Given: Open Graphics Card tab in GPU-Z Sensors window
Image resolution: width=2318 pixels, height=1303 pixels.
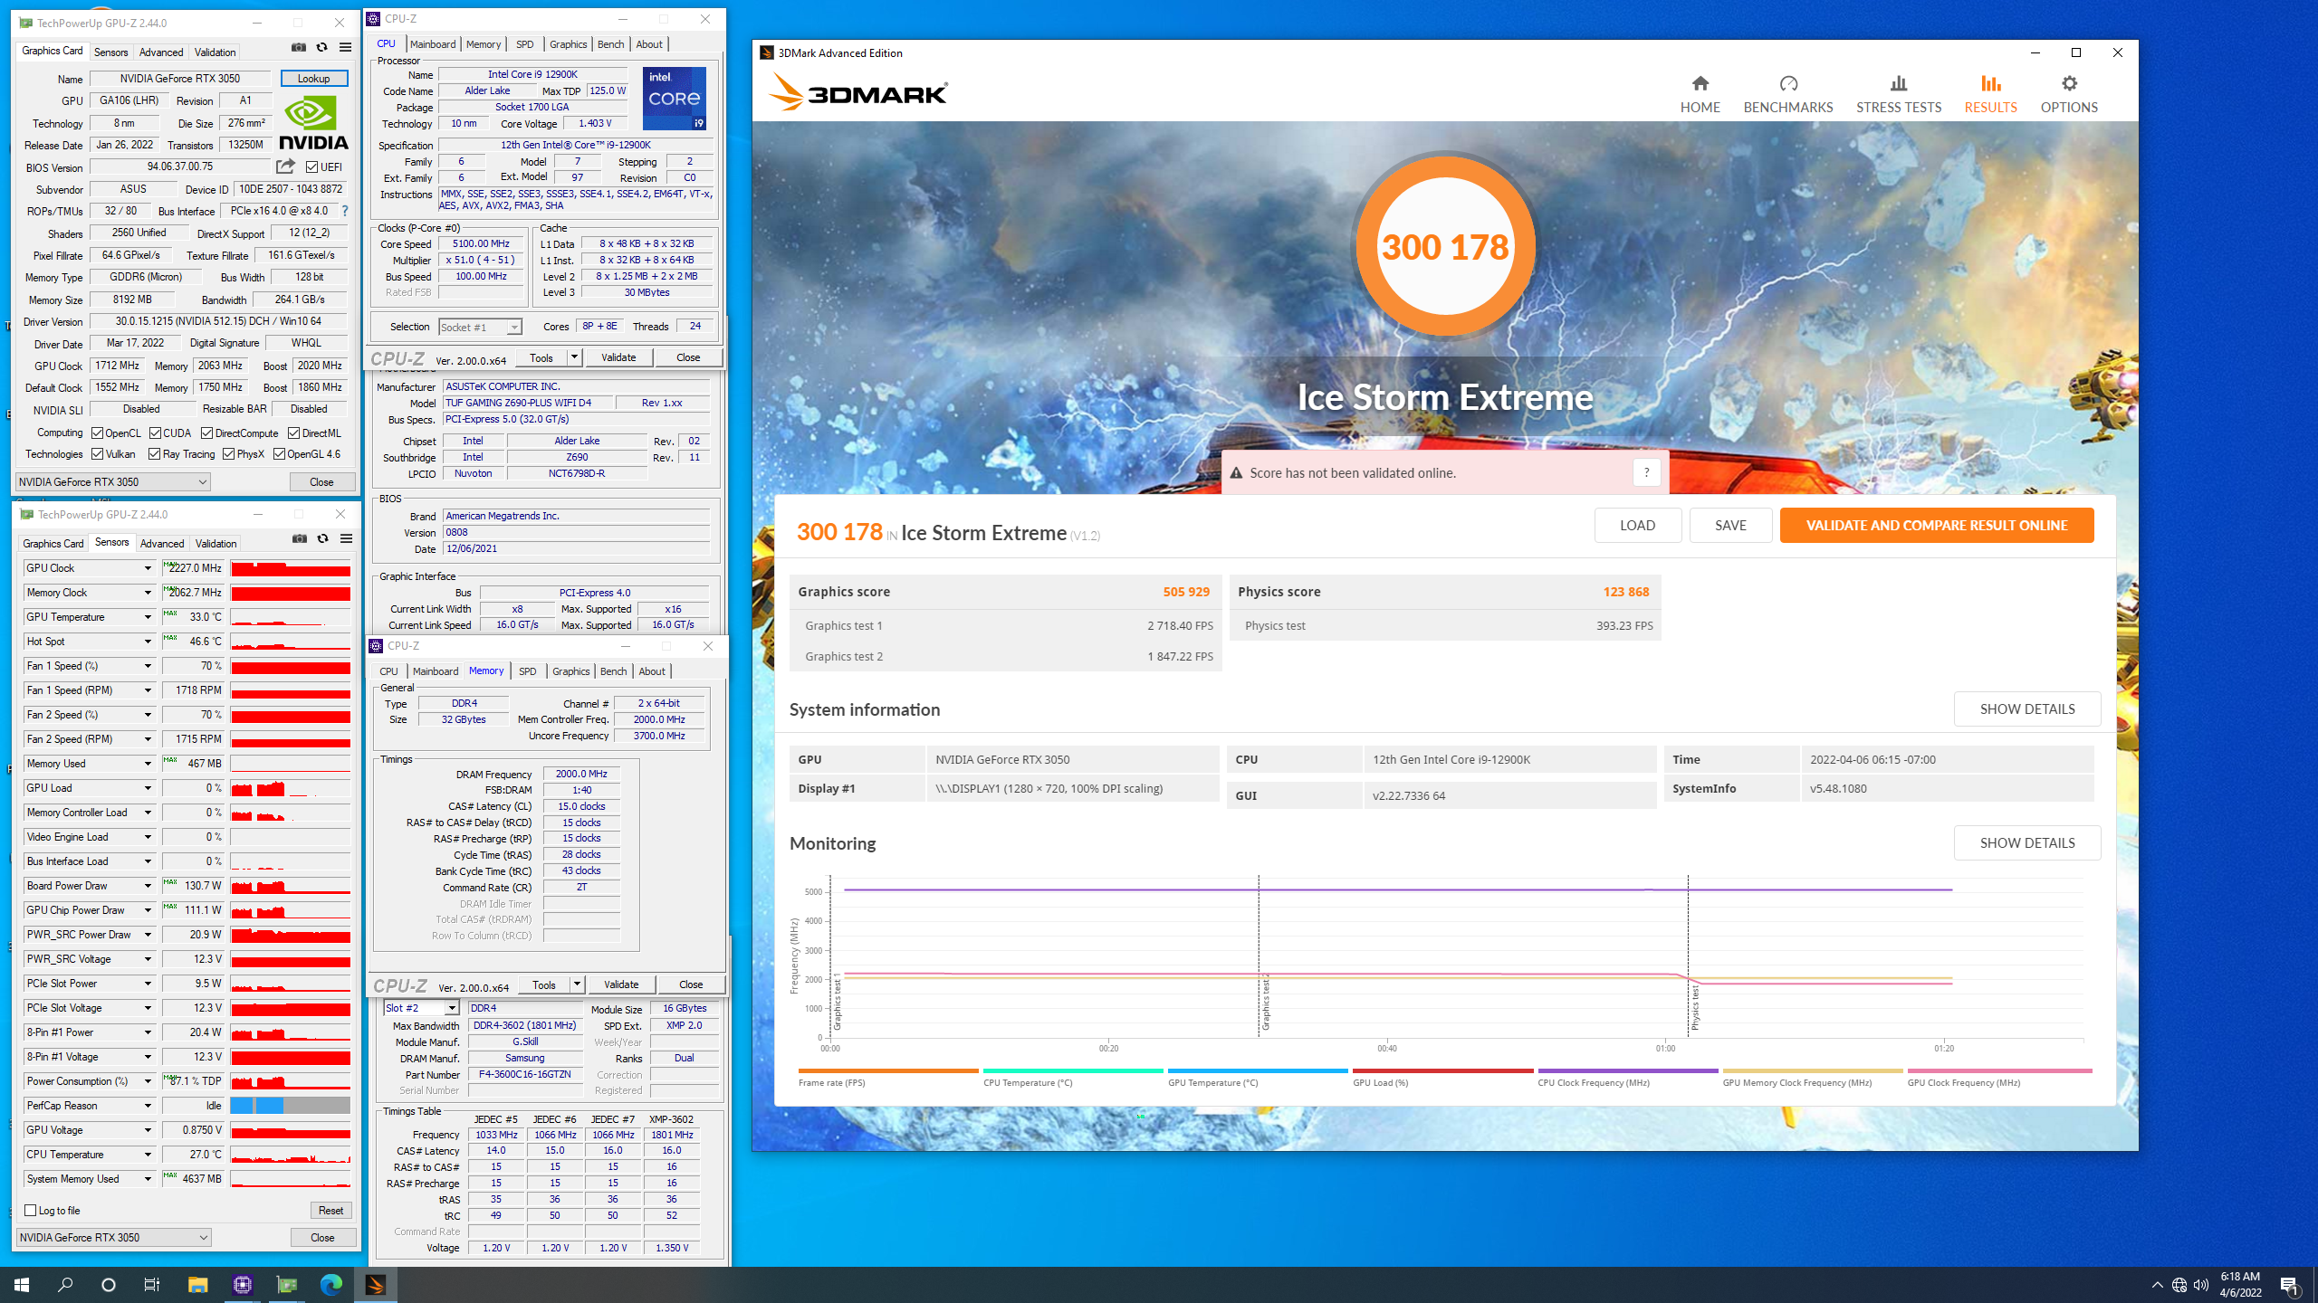Looking at the screenshot, I should [53, 544].
